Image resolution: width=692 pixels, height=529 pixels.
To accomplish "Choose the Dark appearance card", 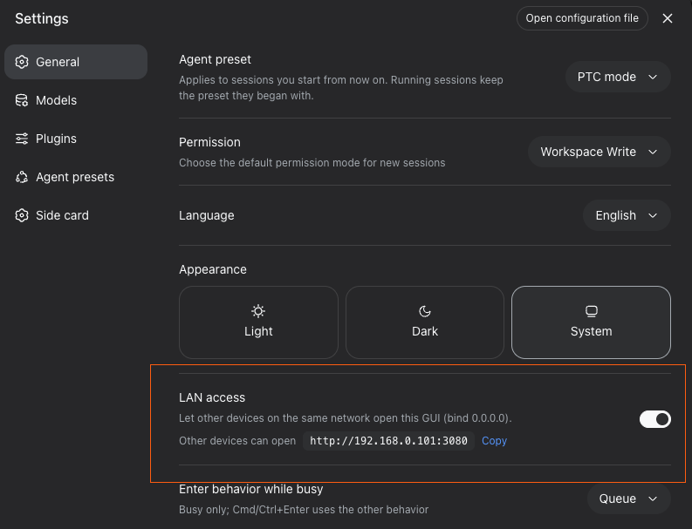I will [425, 322].
